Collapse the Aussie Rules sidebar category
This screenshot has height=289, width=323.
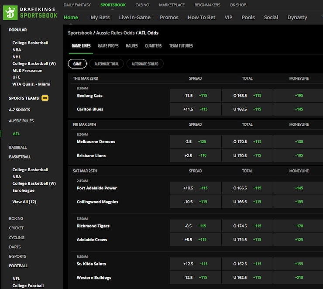click(x=21, y=121)
